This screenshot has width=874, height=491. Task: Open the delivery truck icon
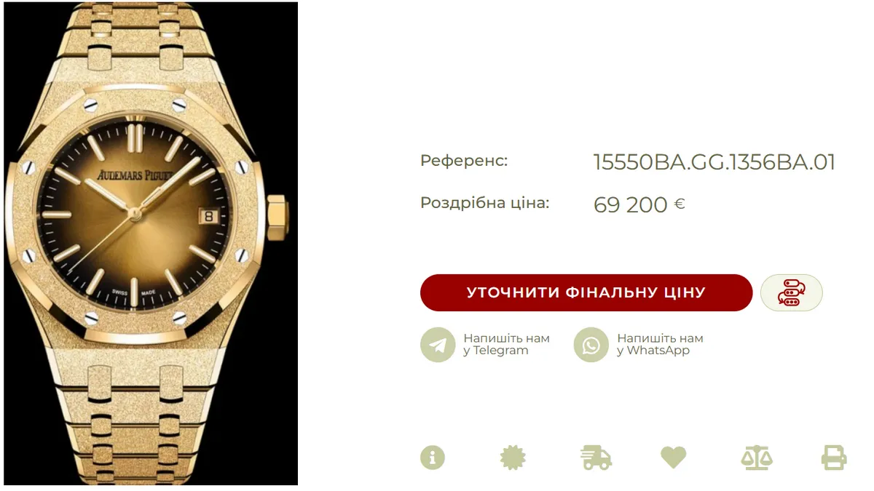click(x=596, y=458)
